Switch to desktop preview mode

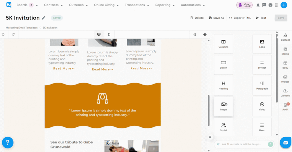[99, 34]
